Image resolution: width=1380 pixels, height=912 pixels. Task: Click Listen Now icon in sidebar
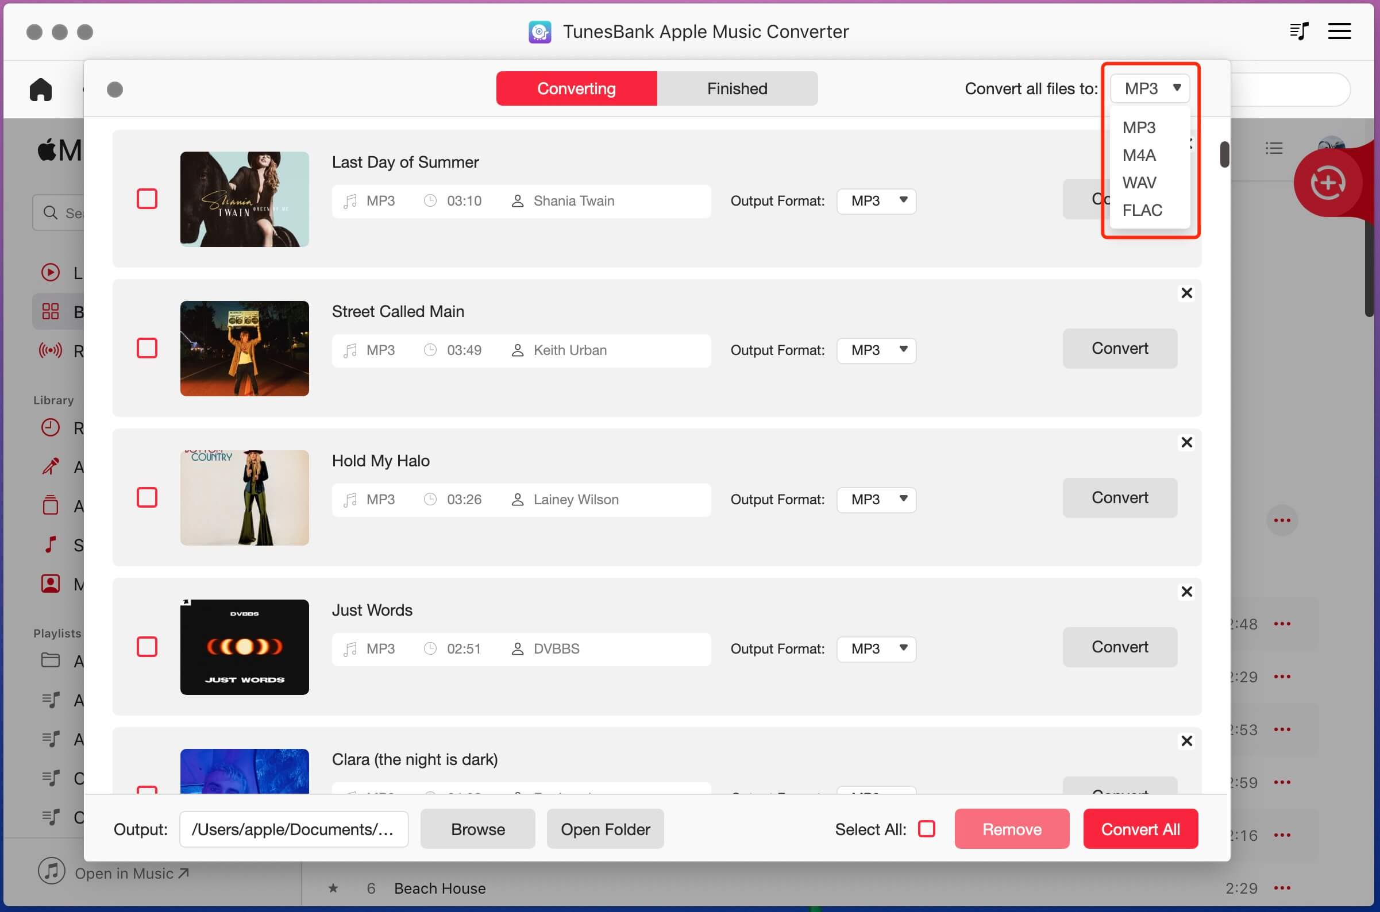click(x=51, y=272)
